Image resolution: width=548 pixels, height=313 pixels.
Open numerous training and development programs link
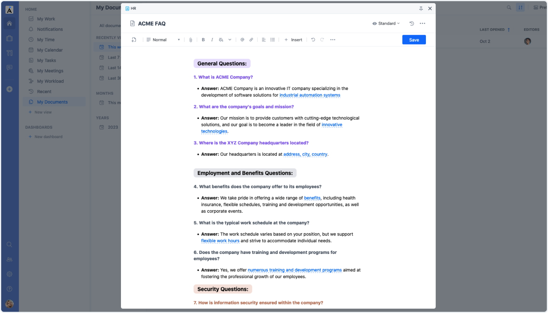(x=295, y=270)
